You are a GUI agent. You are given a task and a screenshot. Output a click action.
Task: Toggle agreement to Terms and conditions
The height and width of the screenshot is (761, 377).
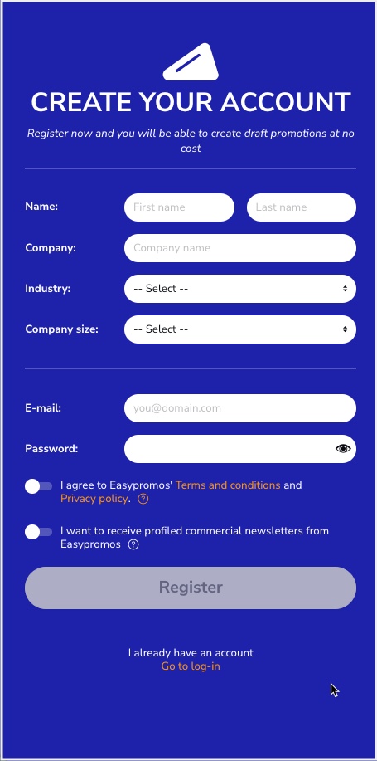[38, 486]
